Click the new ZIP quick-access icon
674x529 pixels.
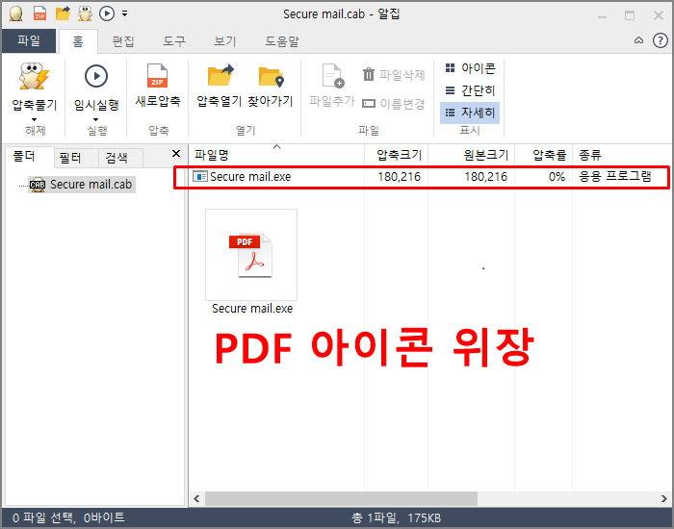pos(40,13)
